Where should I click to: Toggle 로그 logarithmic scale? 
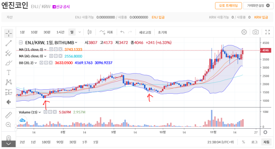(x=254, y=142)
